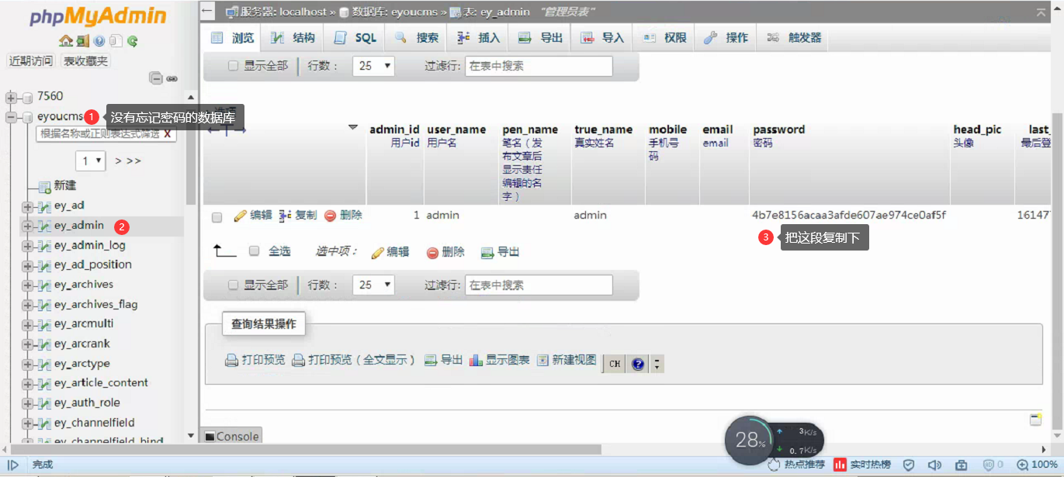Open page in new window icon above scrollbar
This screenshot has height=477, width=1064.
click(x=1035, y=420)
